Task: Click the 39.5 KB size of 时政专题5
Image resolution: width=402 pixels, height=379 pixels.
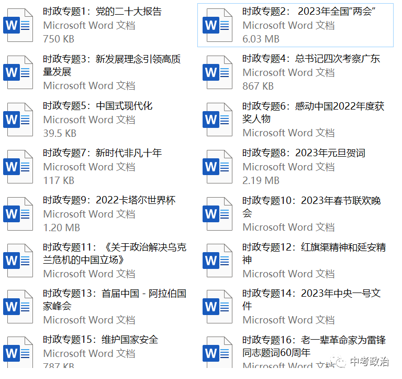Action: pos(60,134)
